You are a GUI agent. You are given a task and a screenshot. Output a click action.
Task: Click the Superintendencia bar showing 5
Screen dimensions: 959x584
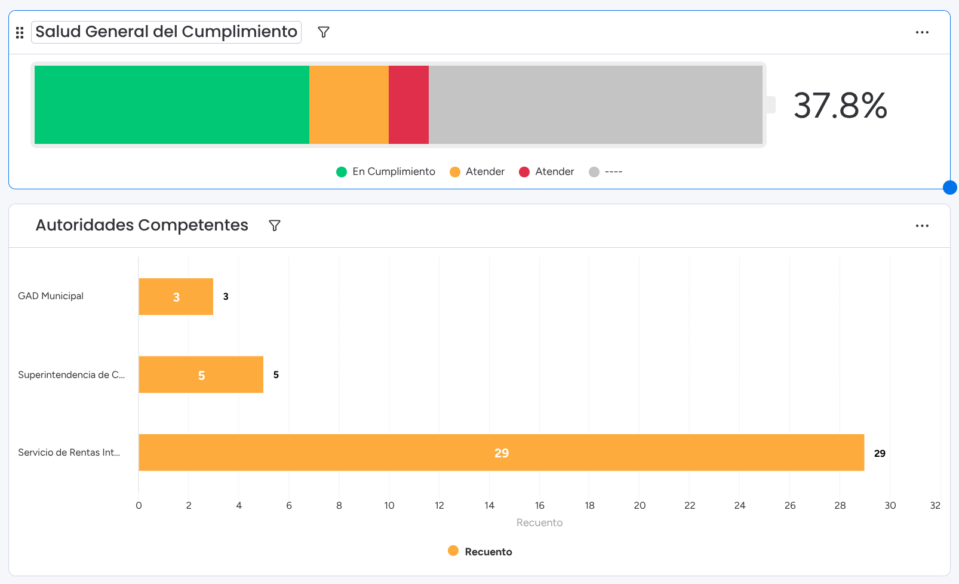click(201, 375)
